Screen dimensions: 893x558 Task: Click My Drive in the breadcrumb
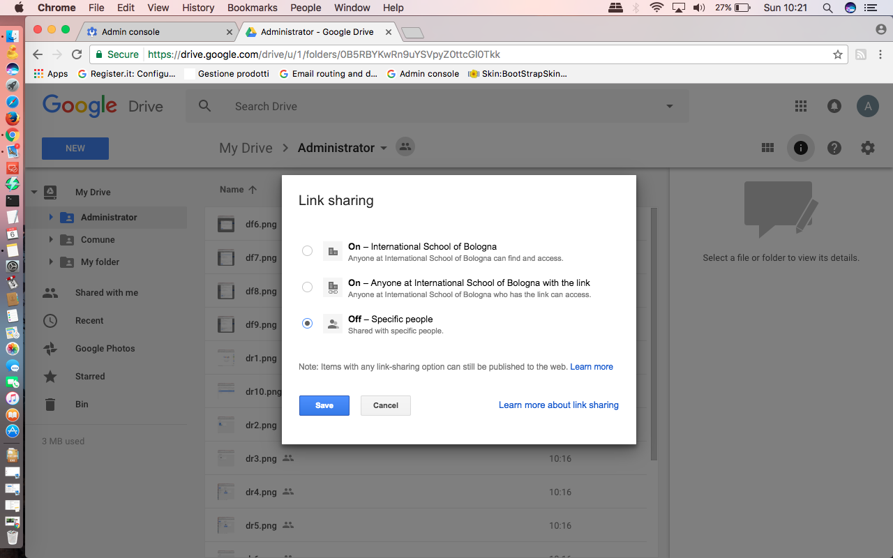(x=246, y=148)
